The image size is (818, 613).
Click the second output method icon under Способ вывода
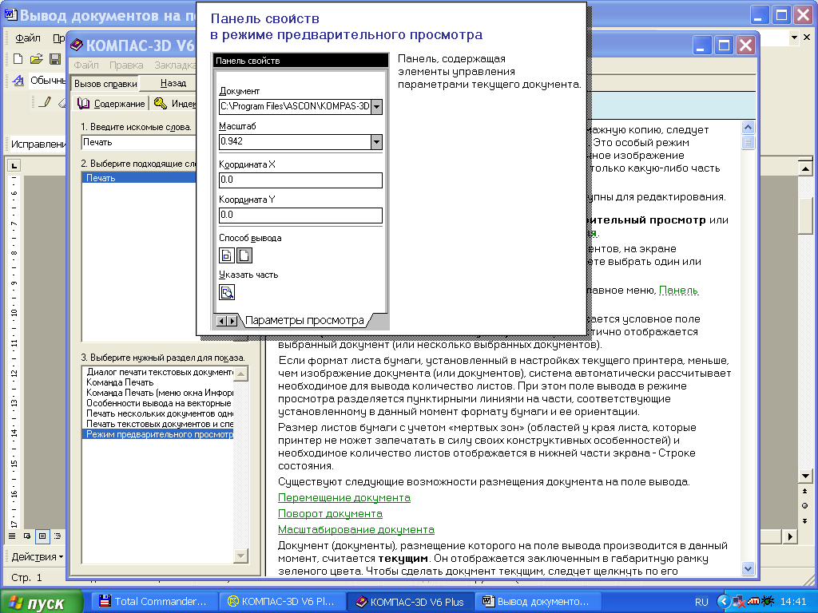[244, 255]
